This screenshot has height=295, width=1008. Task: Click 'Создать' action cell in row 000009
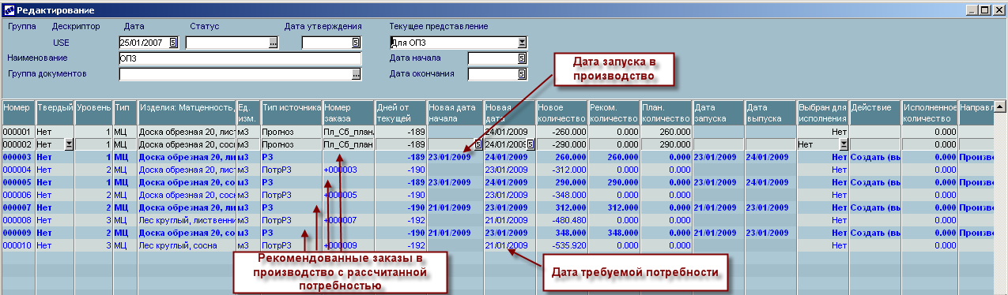click(x=875, y=233)
